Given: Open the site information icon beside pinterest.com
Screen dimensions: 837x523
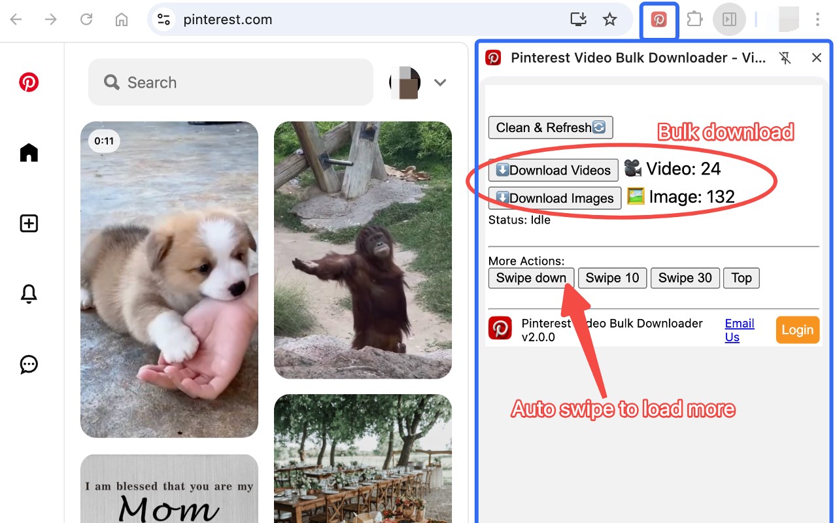Looking at the screenshot, I should tap(163, 20).
